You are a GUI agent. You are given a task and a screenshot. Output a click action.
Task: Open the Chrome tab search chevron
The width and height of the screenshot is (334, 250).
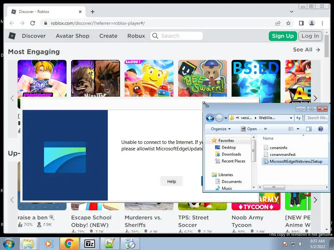coord(291,12)
